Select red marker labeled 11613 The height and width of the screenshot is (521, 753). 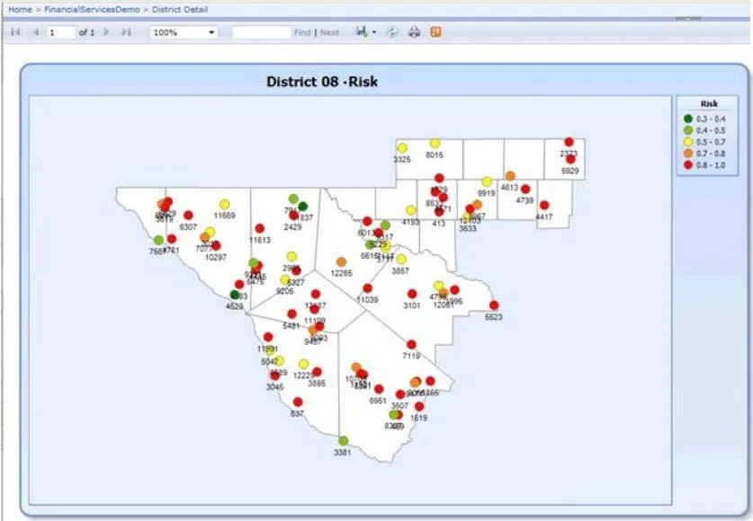click(x=260, y=228)
